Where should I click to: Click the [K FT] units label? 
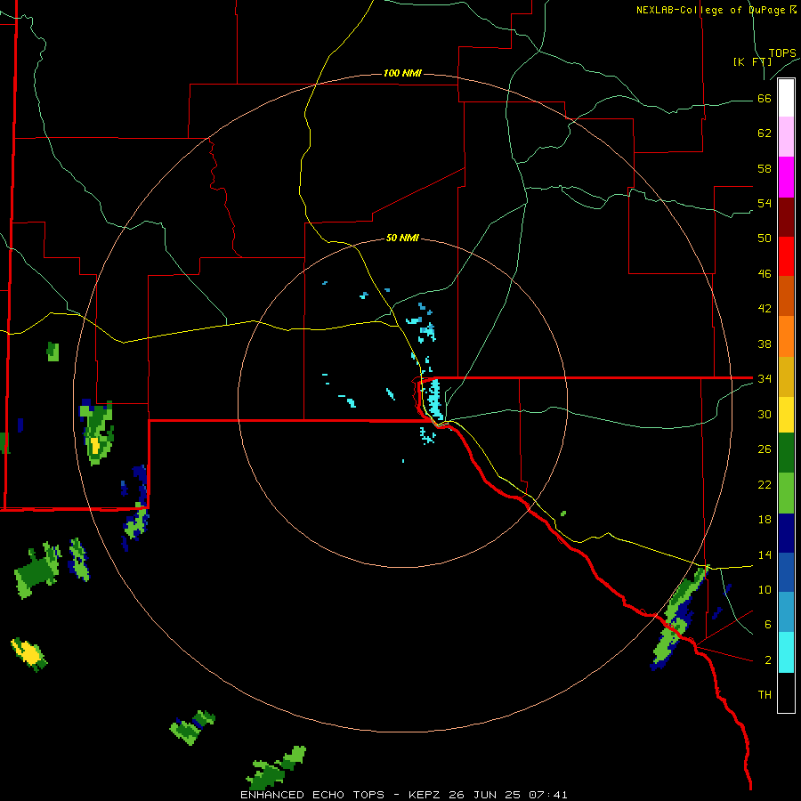click(752, 61)
